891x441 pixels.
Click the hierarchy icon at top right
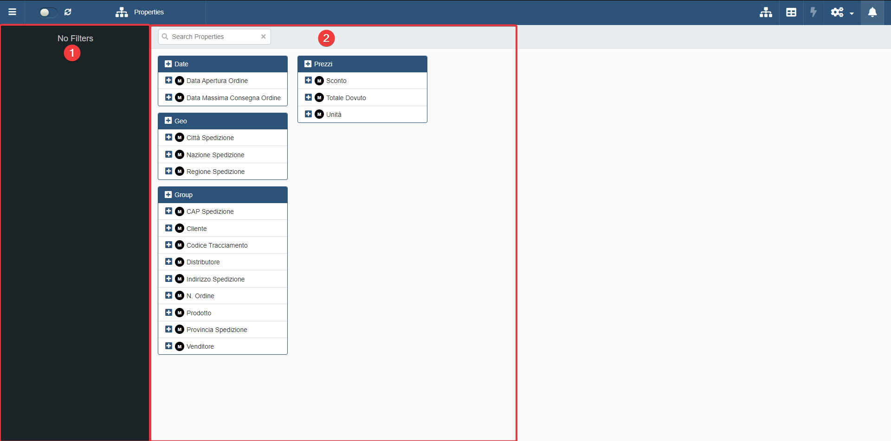pos(766,13)
